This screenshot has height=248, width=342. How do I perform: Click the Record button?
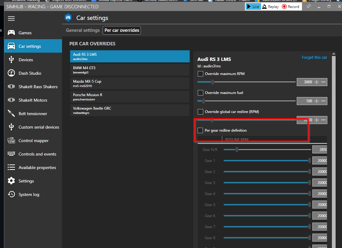pos(291,6)
